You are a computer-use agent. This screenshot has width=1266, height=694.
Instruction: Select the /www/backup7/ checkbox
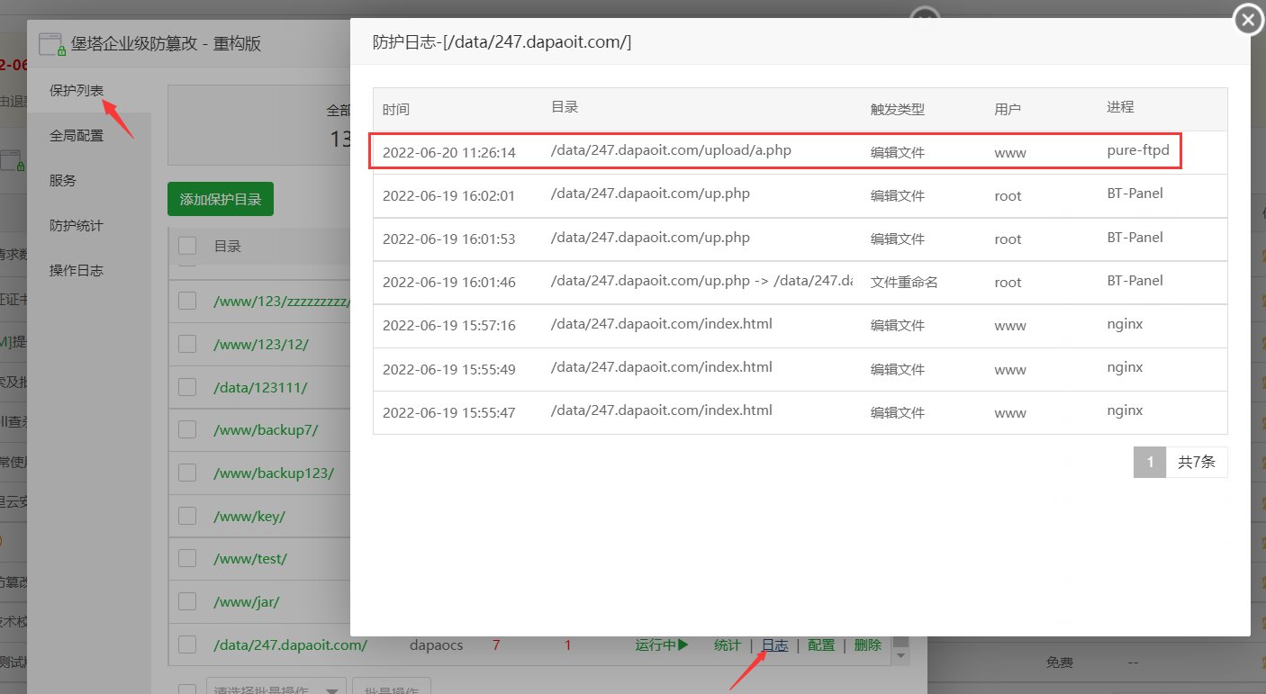pyautogui.click(x=187, y=430)
